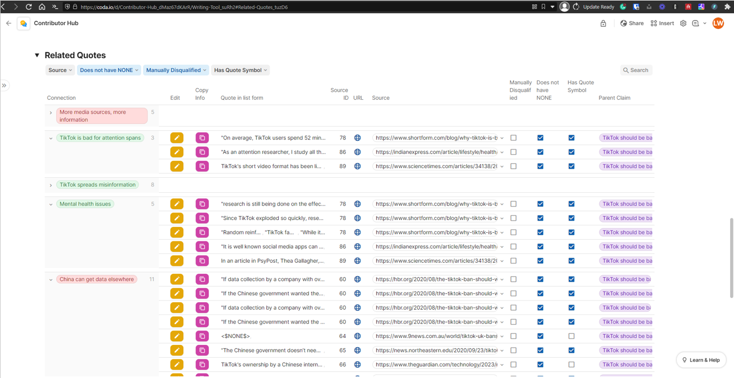Open Learn & Help
The width and height of the screenshot is (734, 378).
point(701,360)
